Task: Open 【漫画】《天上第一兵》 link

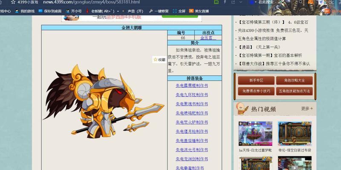Action: [259, 47]
